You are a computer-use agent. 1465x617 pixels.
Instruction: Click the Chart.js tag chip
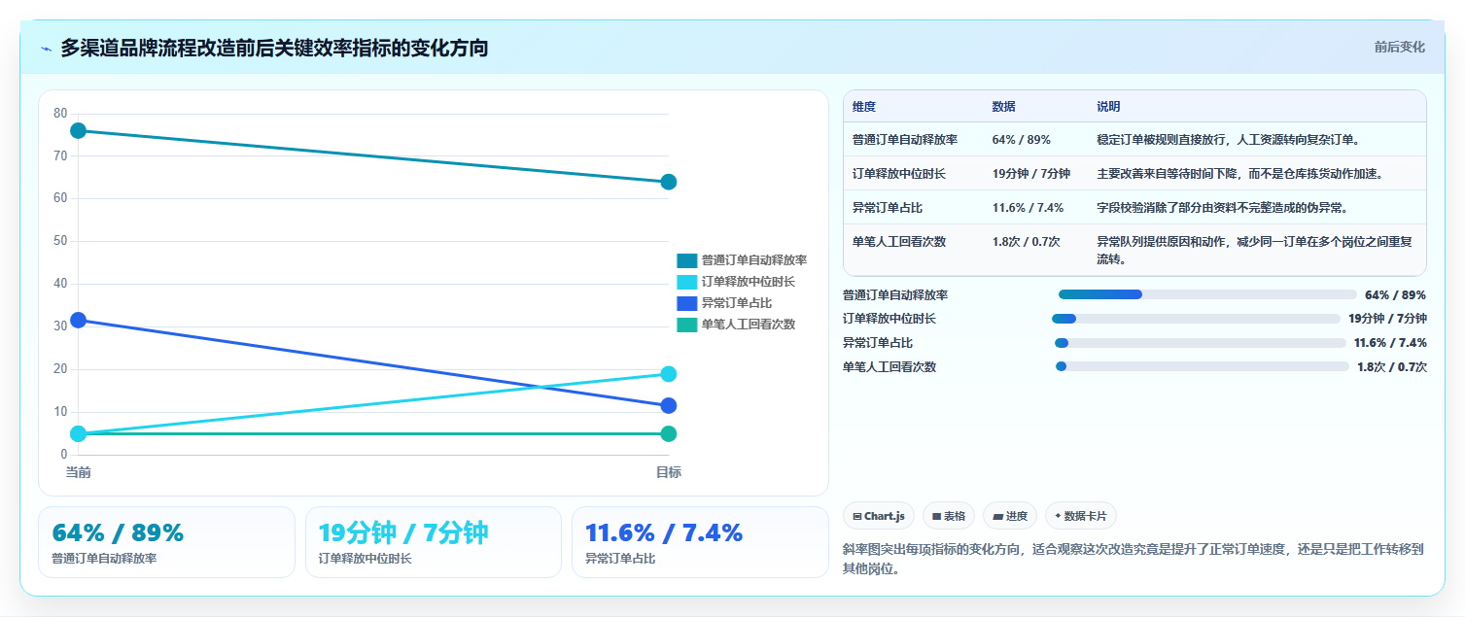[x=879, y=516]
